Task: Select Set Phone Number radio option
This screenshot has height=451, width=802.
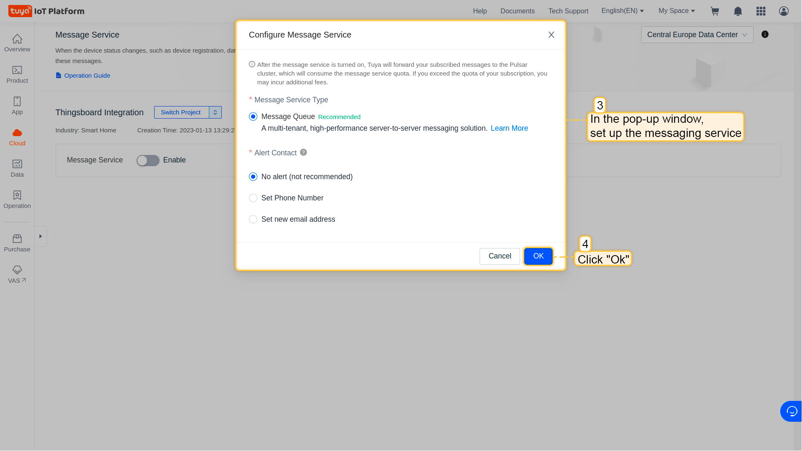Action: [x=253, y=198]
